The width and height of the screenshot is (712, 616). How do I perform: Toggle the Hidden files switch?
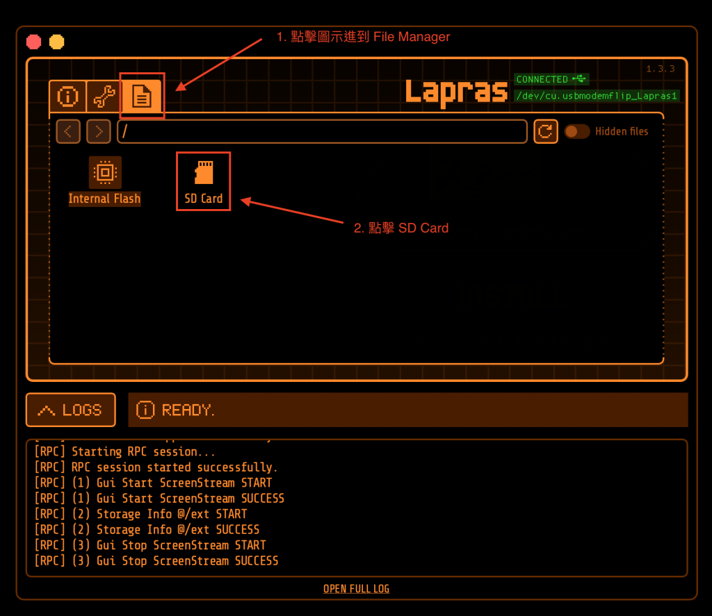(576, 131)
